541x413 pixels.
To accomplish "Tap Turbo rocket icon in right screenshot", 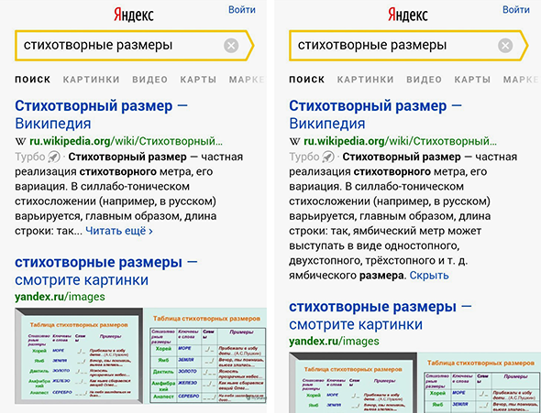I will [x=328, y=158].
